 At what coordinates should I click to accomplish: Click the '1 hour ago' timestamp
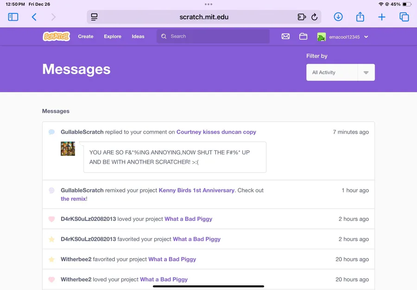coord(355,190)
